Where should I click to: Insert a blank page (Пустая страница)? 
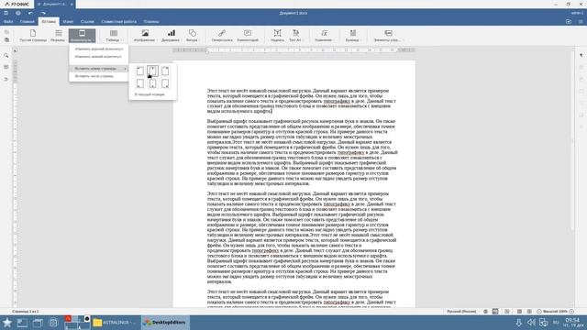33,36
